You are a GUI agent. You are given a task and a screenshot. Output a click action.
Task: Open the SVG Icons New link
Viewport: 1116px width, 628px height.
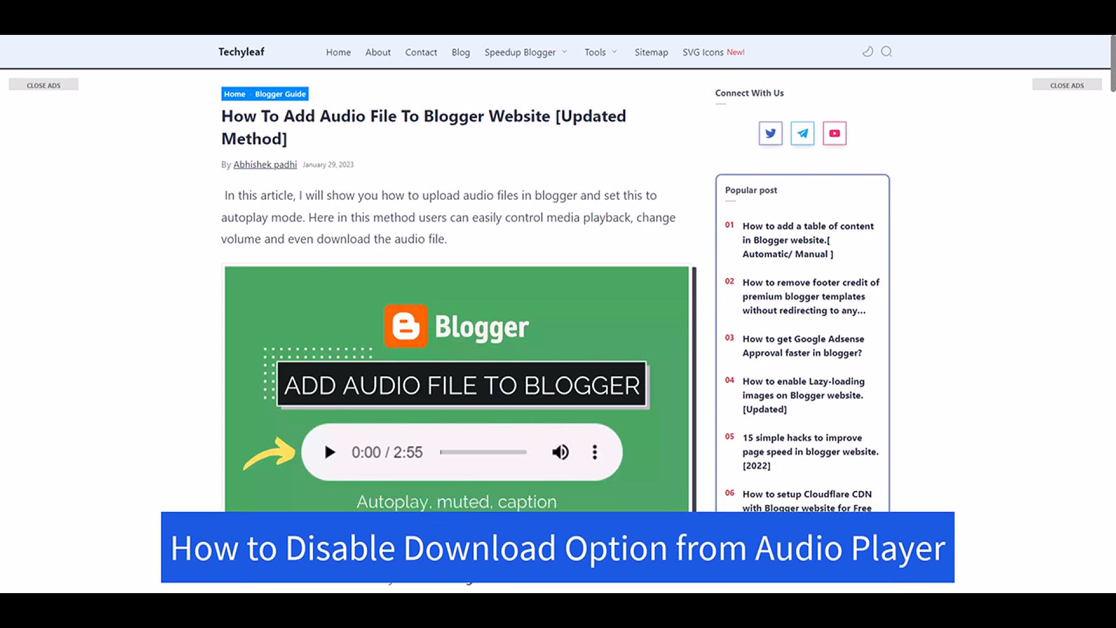tap(713, 52)
